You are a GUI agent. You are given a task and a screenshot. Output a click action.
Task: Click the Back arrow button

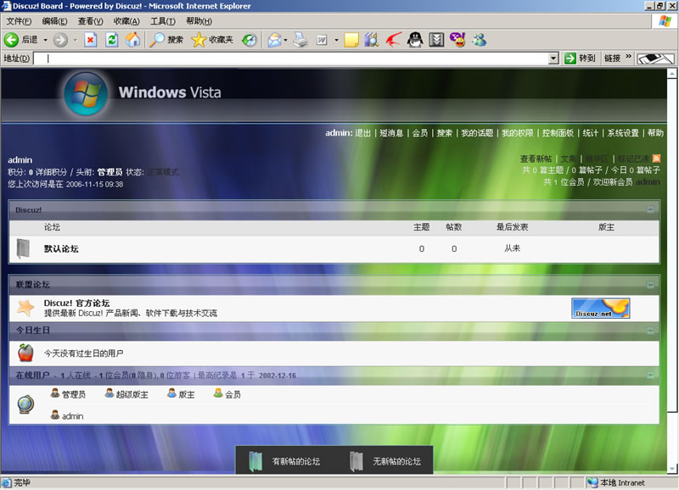point(11,40)
